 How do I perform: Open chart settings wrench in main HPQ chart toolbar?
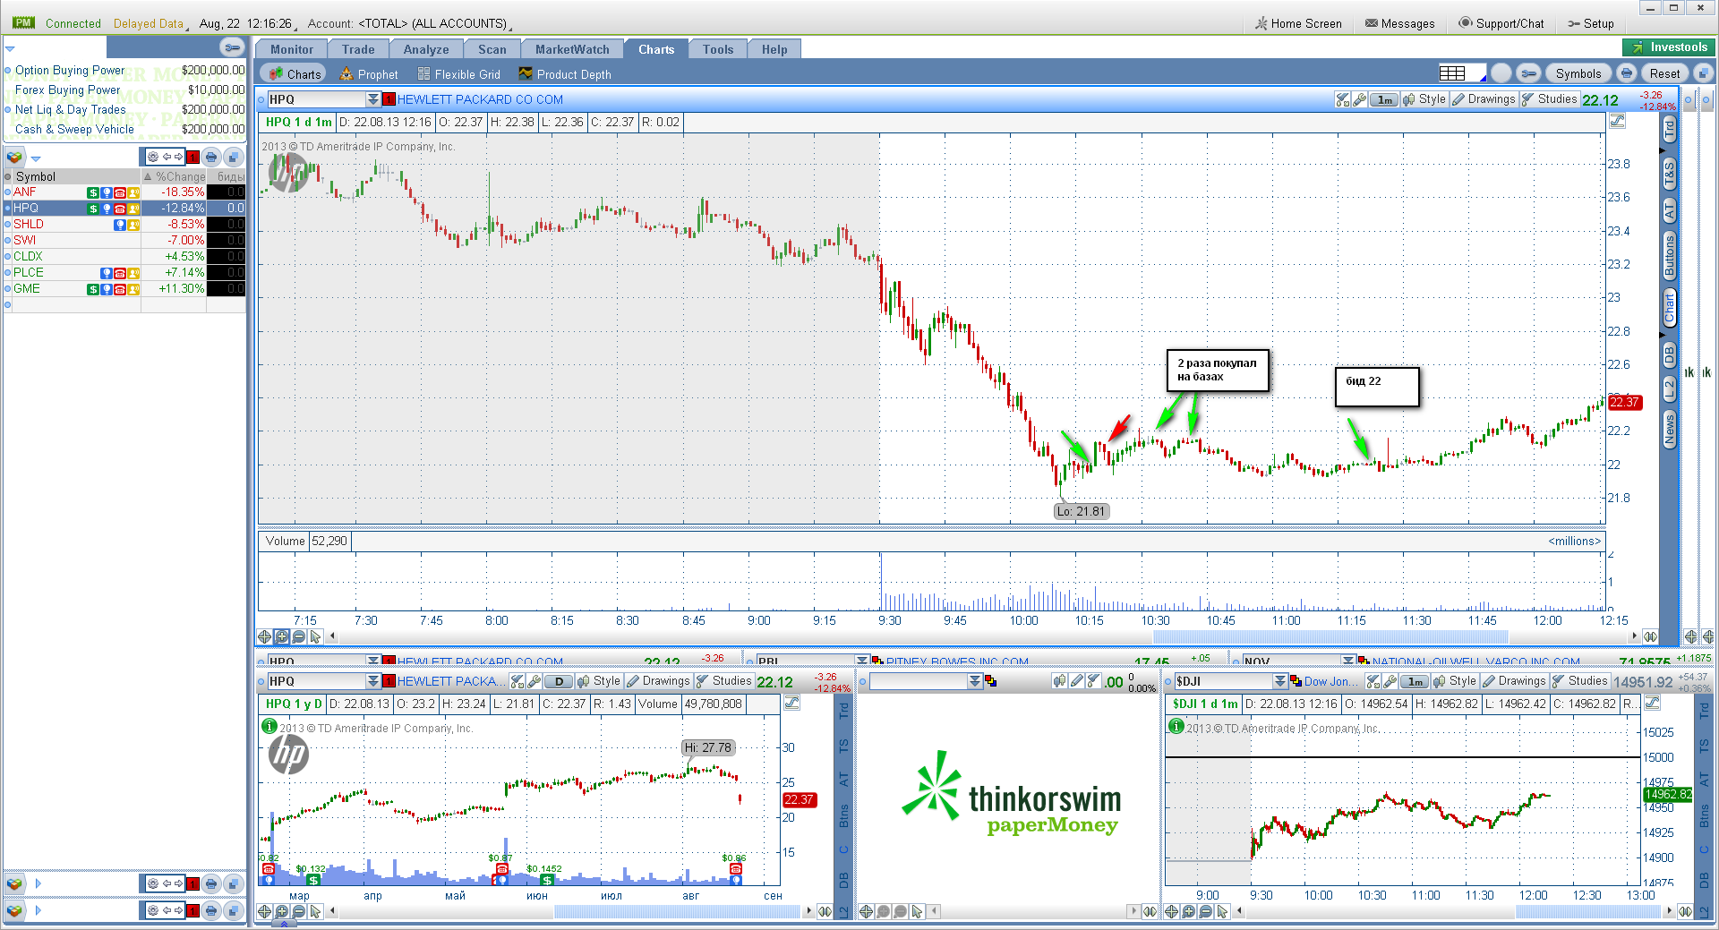click(1359, 99)
